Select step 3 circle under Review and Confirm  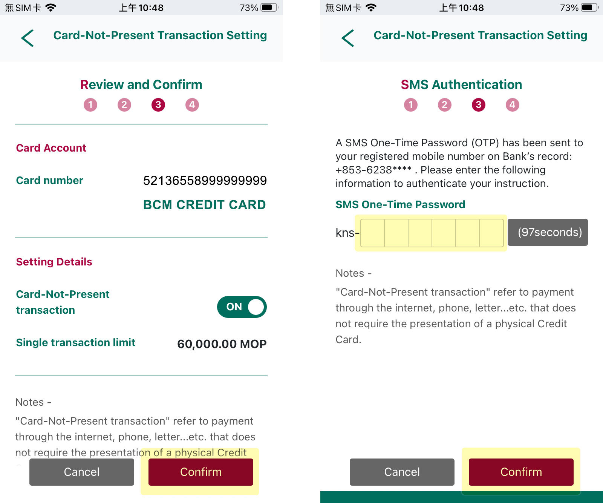(158, 105)
